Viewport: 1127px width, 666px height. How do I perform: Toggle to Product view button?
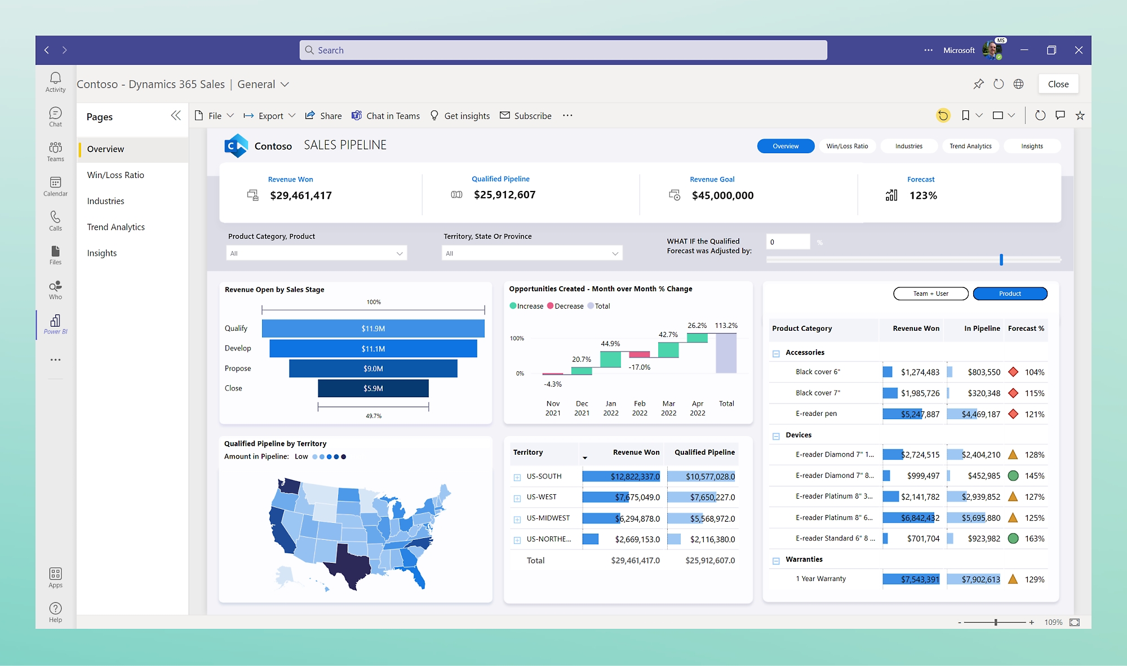1010,294
